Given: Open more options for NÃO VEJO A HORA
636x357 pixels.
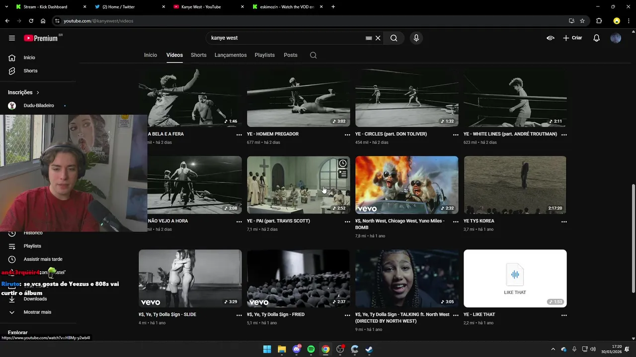Looking at the screenshot, I should (x=238, y=222).
